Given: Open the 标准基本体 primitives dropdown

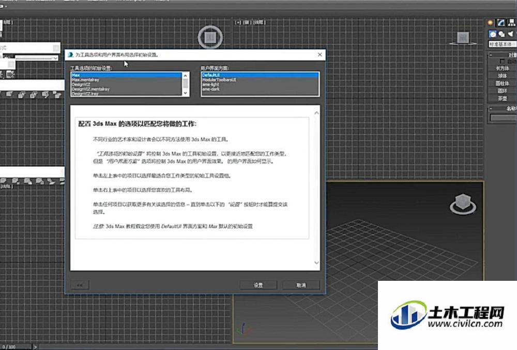Looking at the screenshot, I should pyautogui.click(x=502, y=44).
